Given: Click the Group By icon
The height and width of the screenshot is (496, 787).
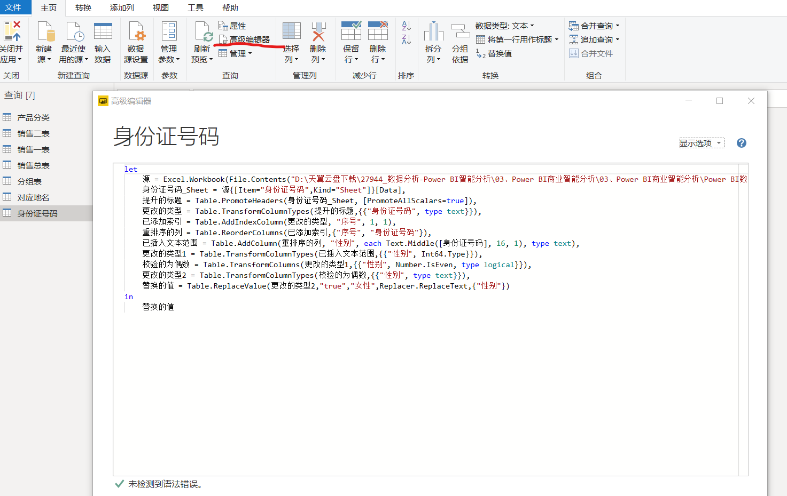Looking at the screenshot, I should coord(460,31).
